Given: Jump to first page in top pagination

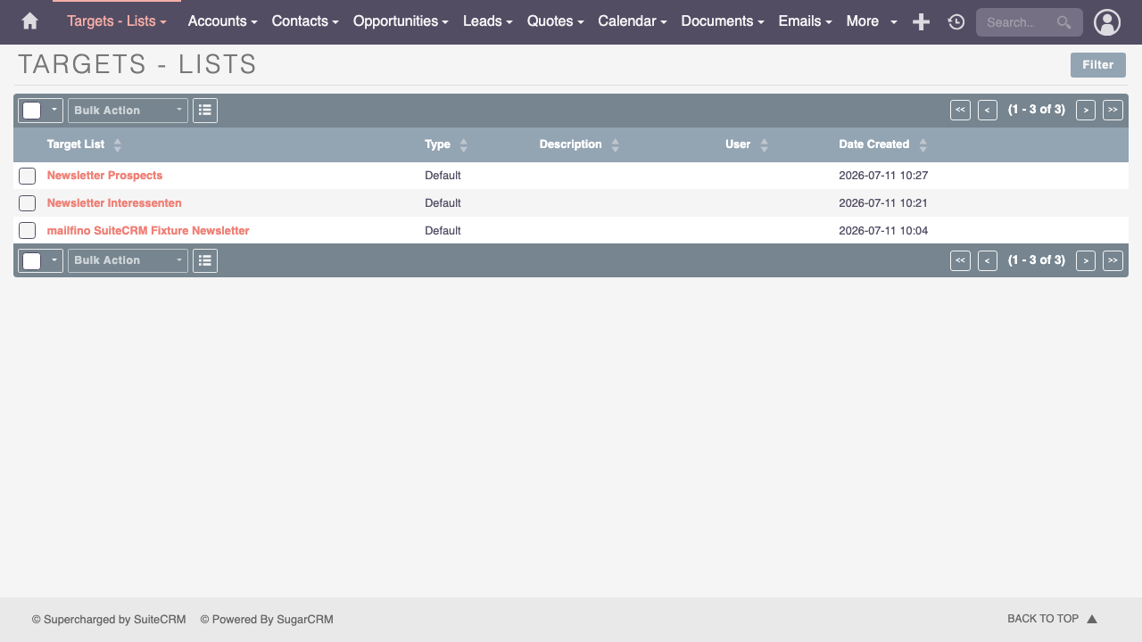Looking at the screenshot, I should click(960, 110).
